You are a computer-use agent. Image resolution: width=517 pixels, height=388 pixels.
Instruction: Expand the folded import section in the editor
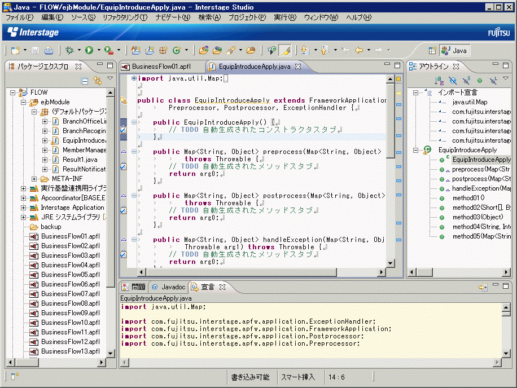134,78
